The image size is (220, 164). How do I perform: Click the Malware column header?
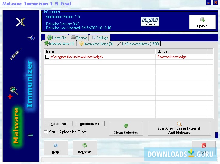[x=182, y=51]
